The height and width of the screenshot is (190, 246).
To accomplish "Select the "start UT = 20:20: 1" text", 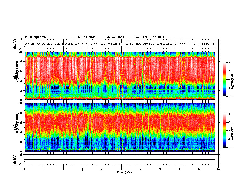I will 150,37.
